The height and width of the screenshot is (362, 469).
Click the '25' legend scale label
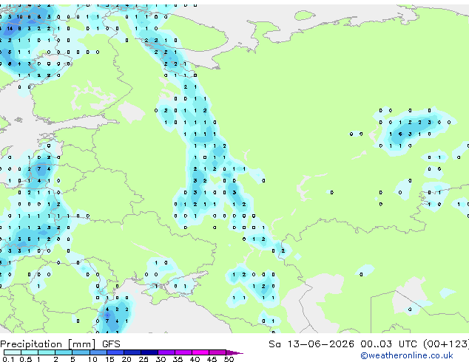[x=144, y=359]
